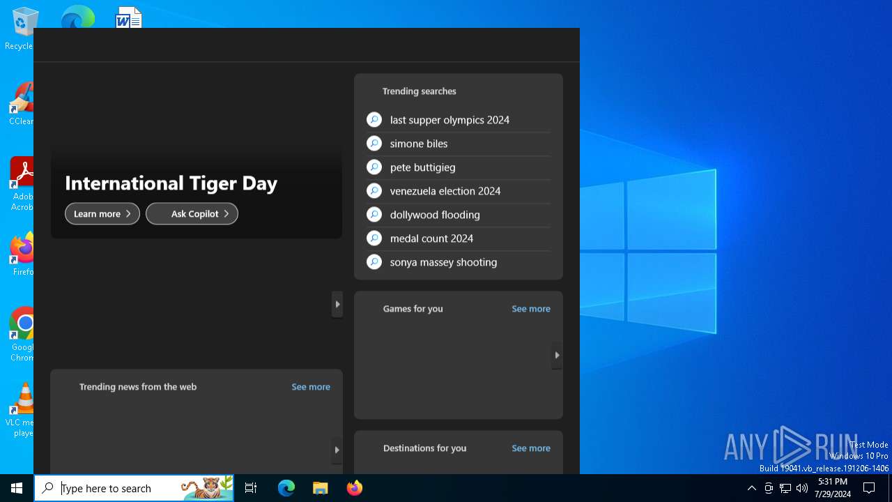The image size is (892, 502).
Task: Launch Adobe Acrobat from the desktop
Action: [22, 183]
